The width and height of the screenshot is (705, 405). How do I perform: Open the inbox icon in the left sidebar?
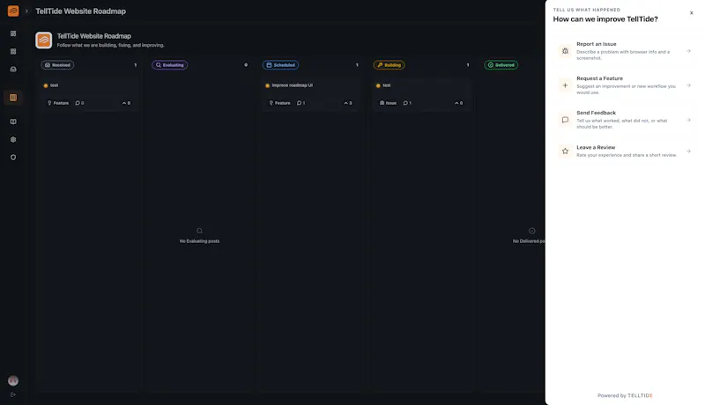tap(13, 70)
